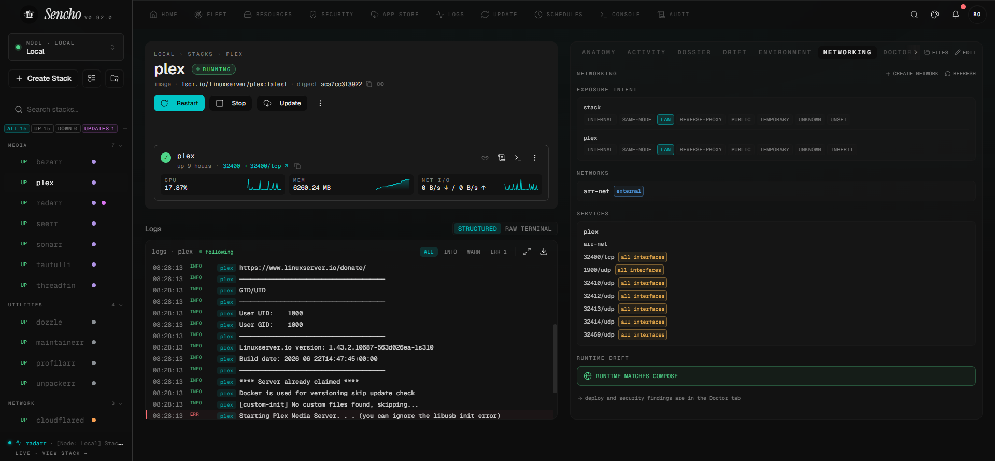Filter logs to WARN only
This screenshot has width=995, height=461.
click(474, 252)
